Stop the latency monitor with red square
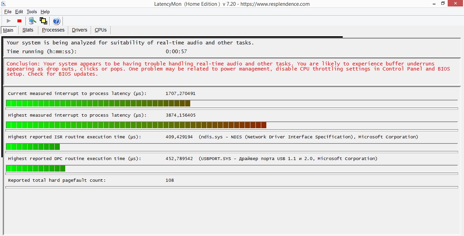Viewport: 464px width, 236px height. (x=19, y=21)
